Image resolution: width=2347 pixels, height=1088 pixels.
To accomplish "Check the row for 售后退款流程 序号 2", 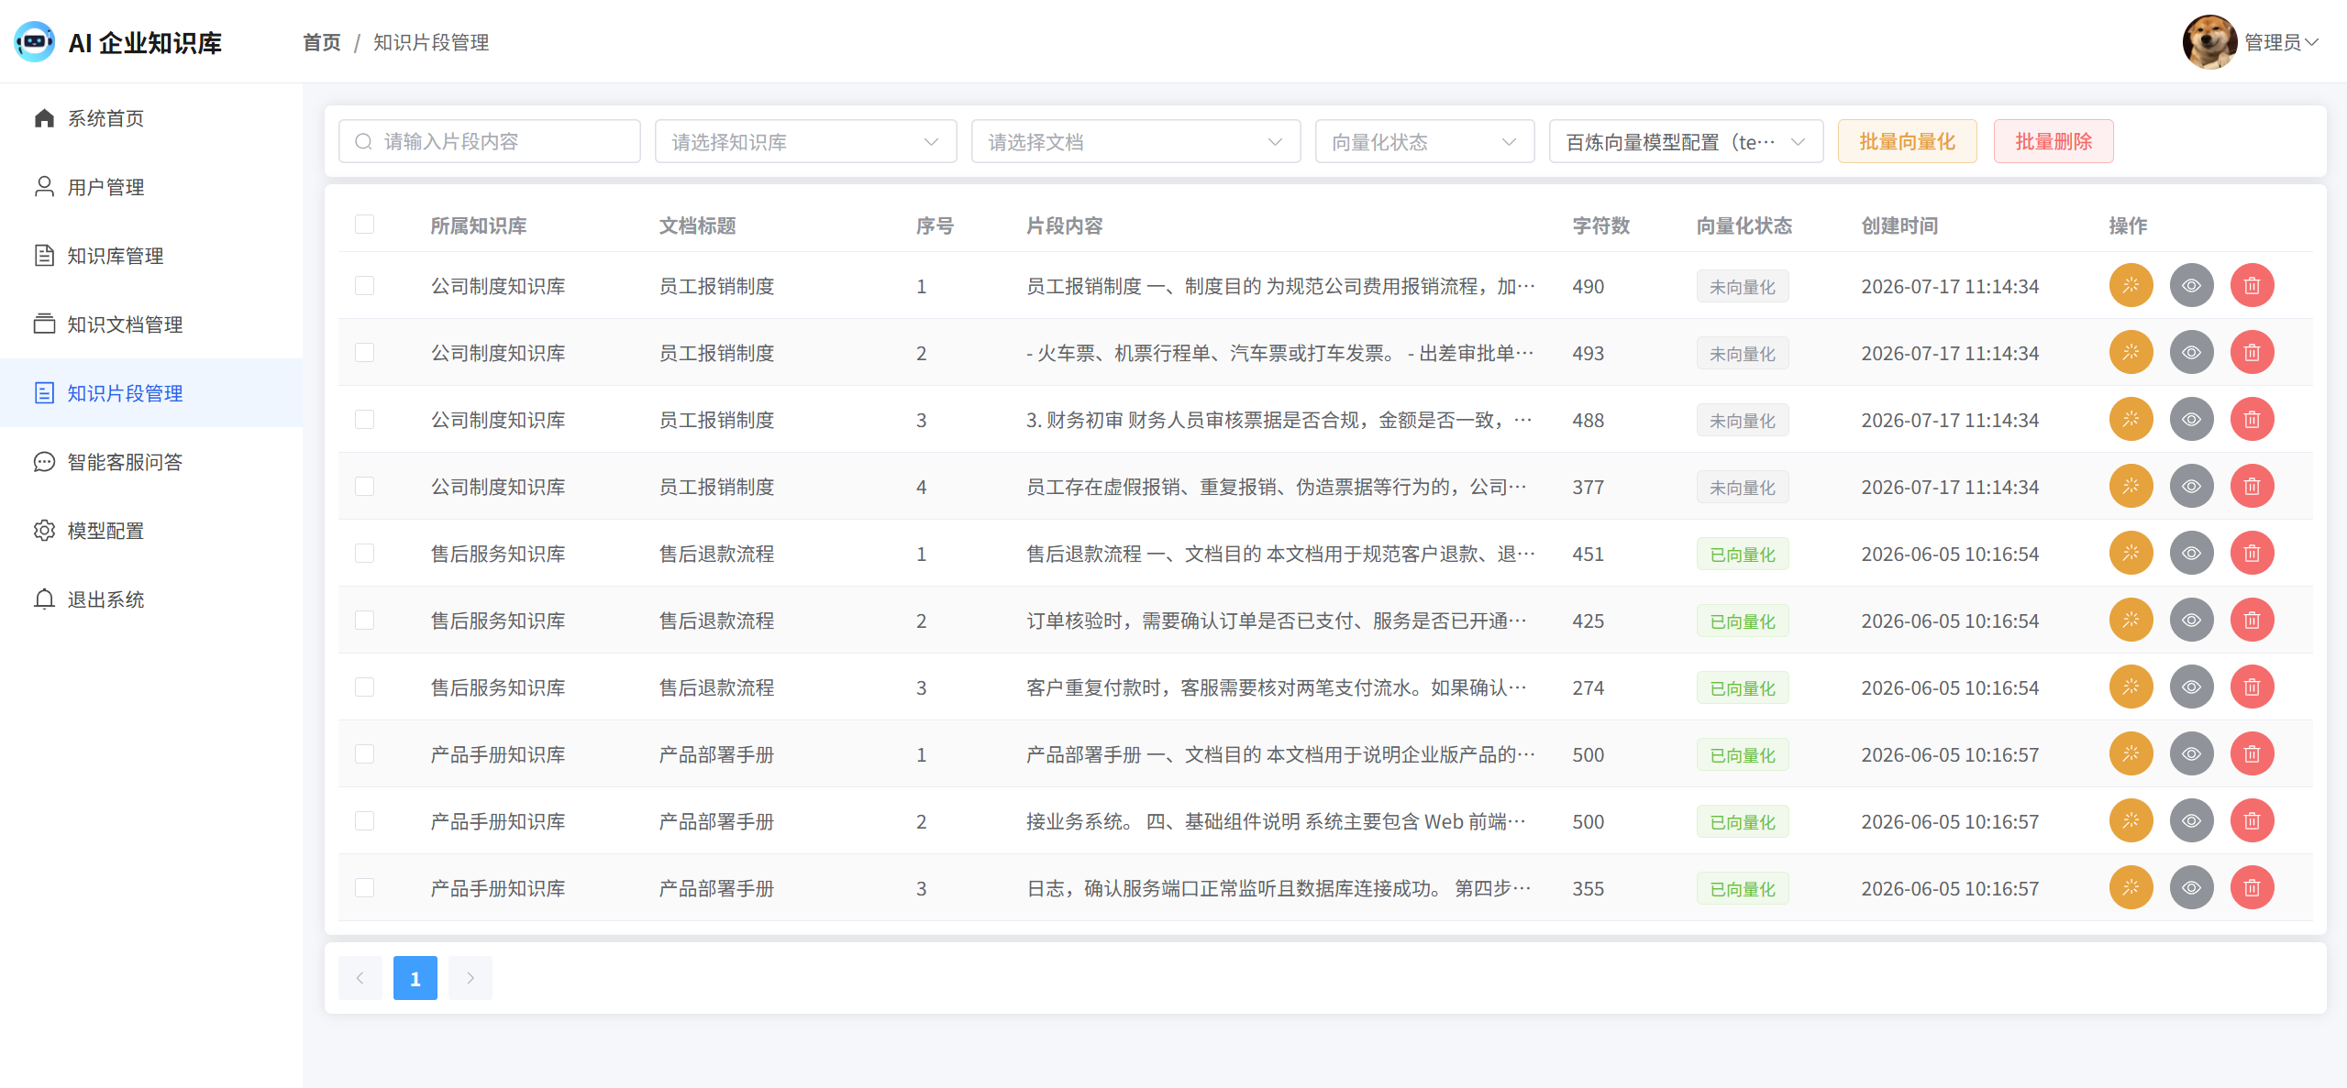I will (364, 620).
